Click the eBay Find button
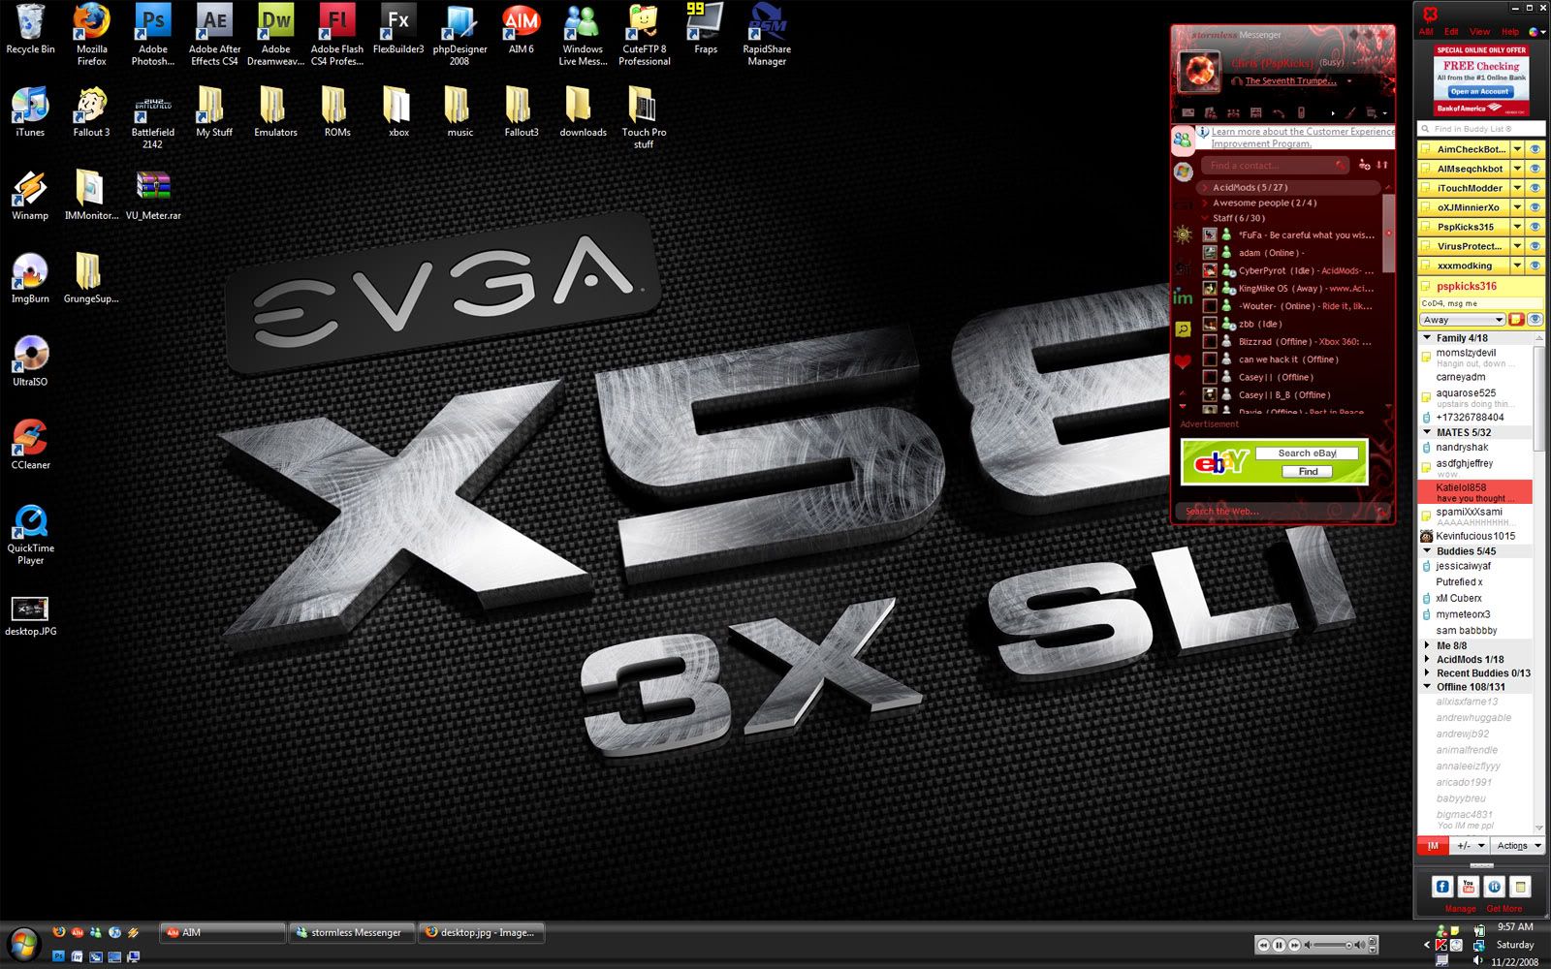Viewport: 1551px width, 969px height. tap(1308, 472)
